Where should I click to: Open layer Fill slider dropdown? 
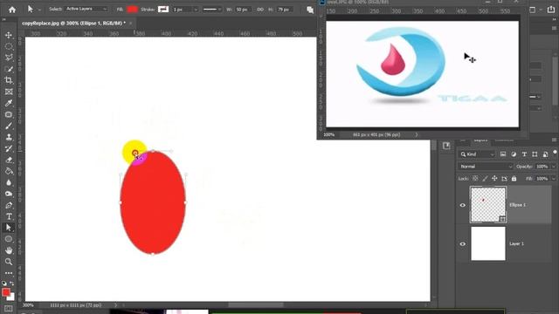click(x=554, y=178)
